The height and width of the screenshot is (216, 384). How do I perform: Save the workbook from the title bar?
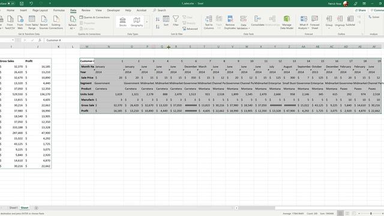(x=22, y=4)
